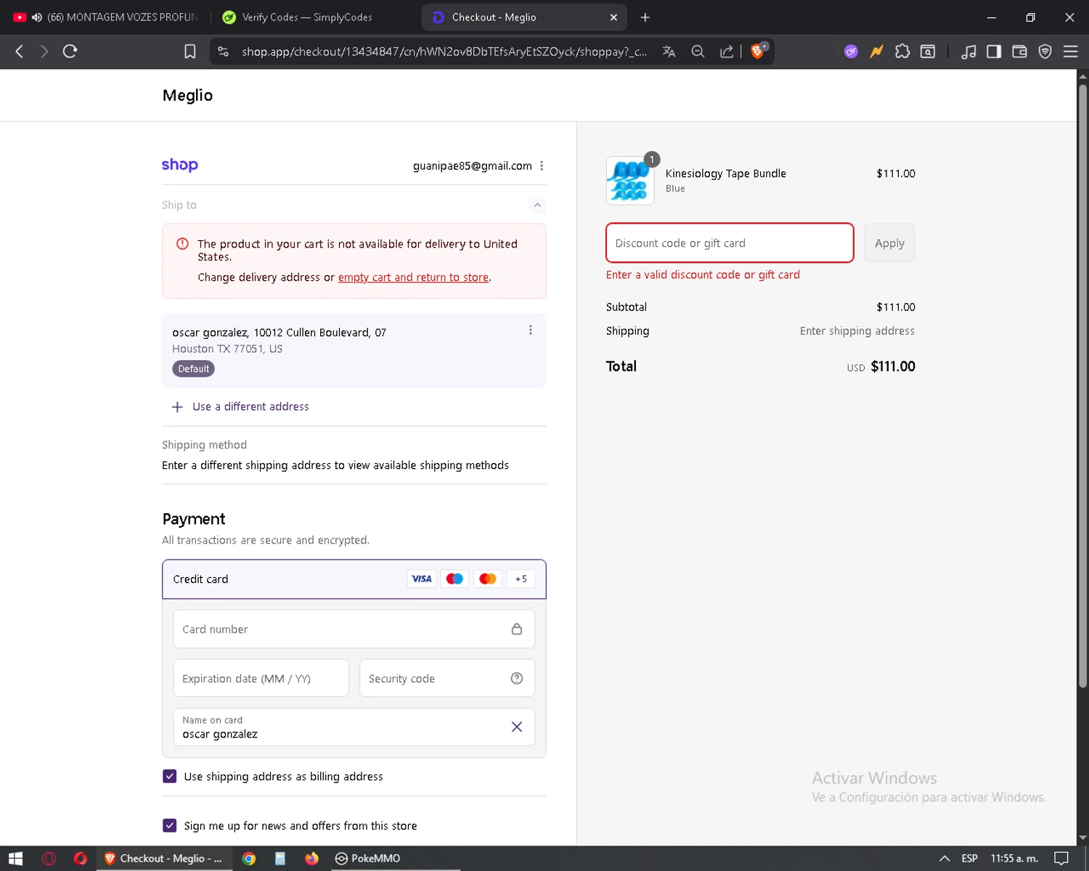
Task: Open PokeMMO from the taskbar
Action: point(367,859)
